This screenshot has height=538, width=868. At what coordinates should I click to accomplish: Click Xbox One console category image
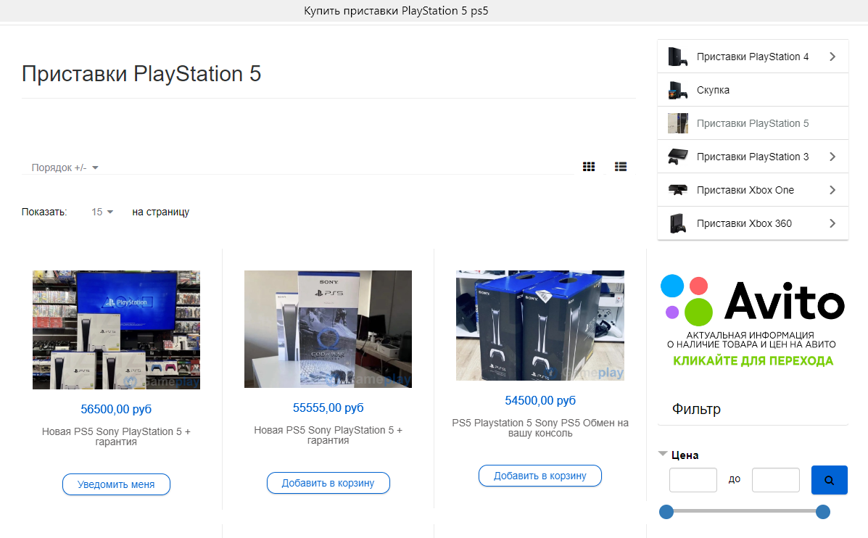pyautogui.click(x=677, y=190)
